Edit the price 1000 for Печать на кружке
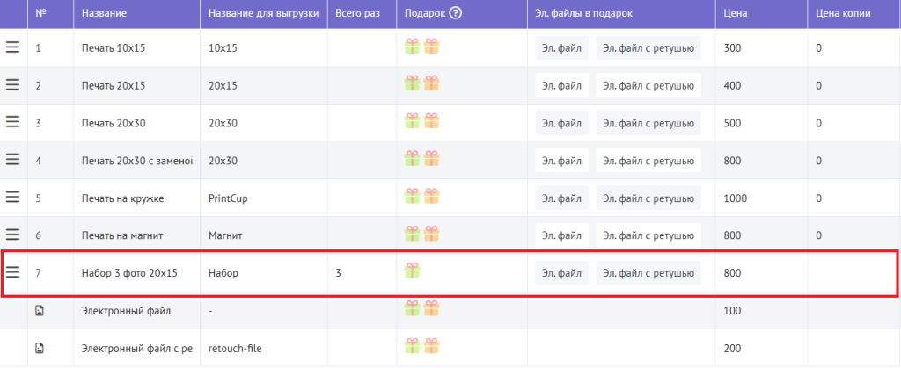901x368 pixels. pos(736,198)
